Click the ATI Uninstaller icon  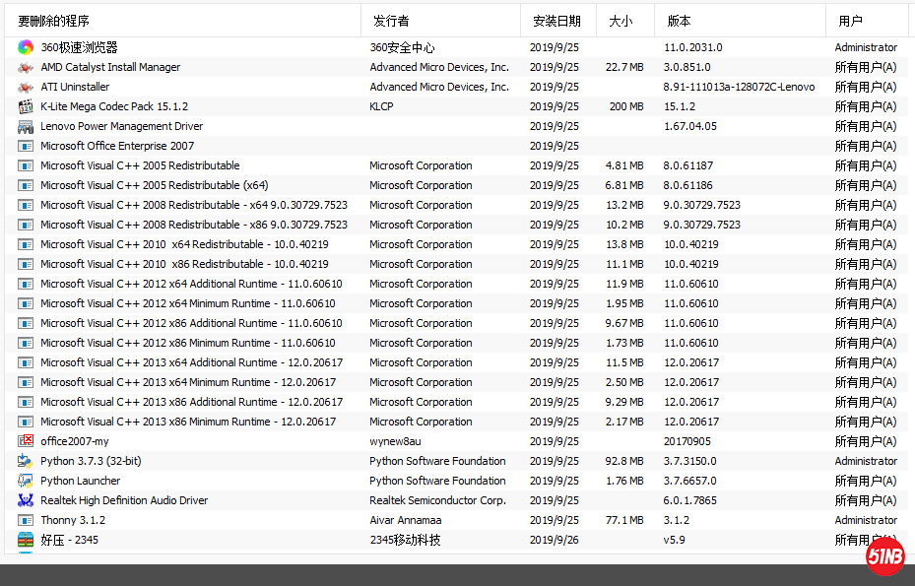tap(26, 87)
